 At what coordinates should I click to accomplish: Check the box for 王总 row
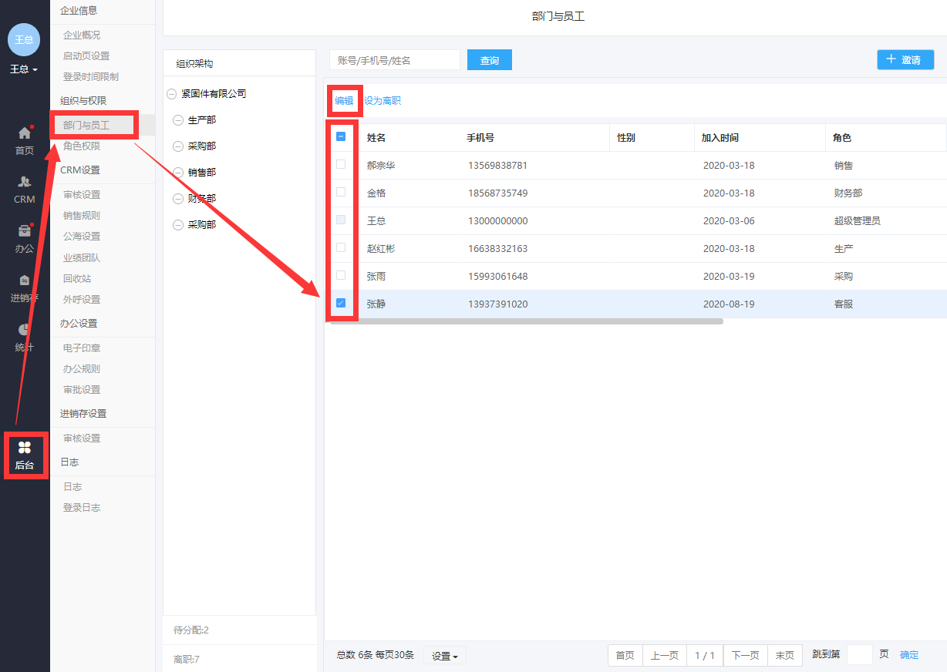tap(341, 220)
